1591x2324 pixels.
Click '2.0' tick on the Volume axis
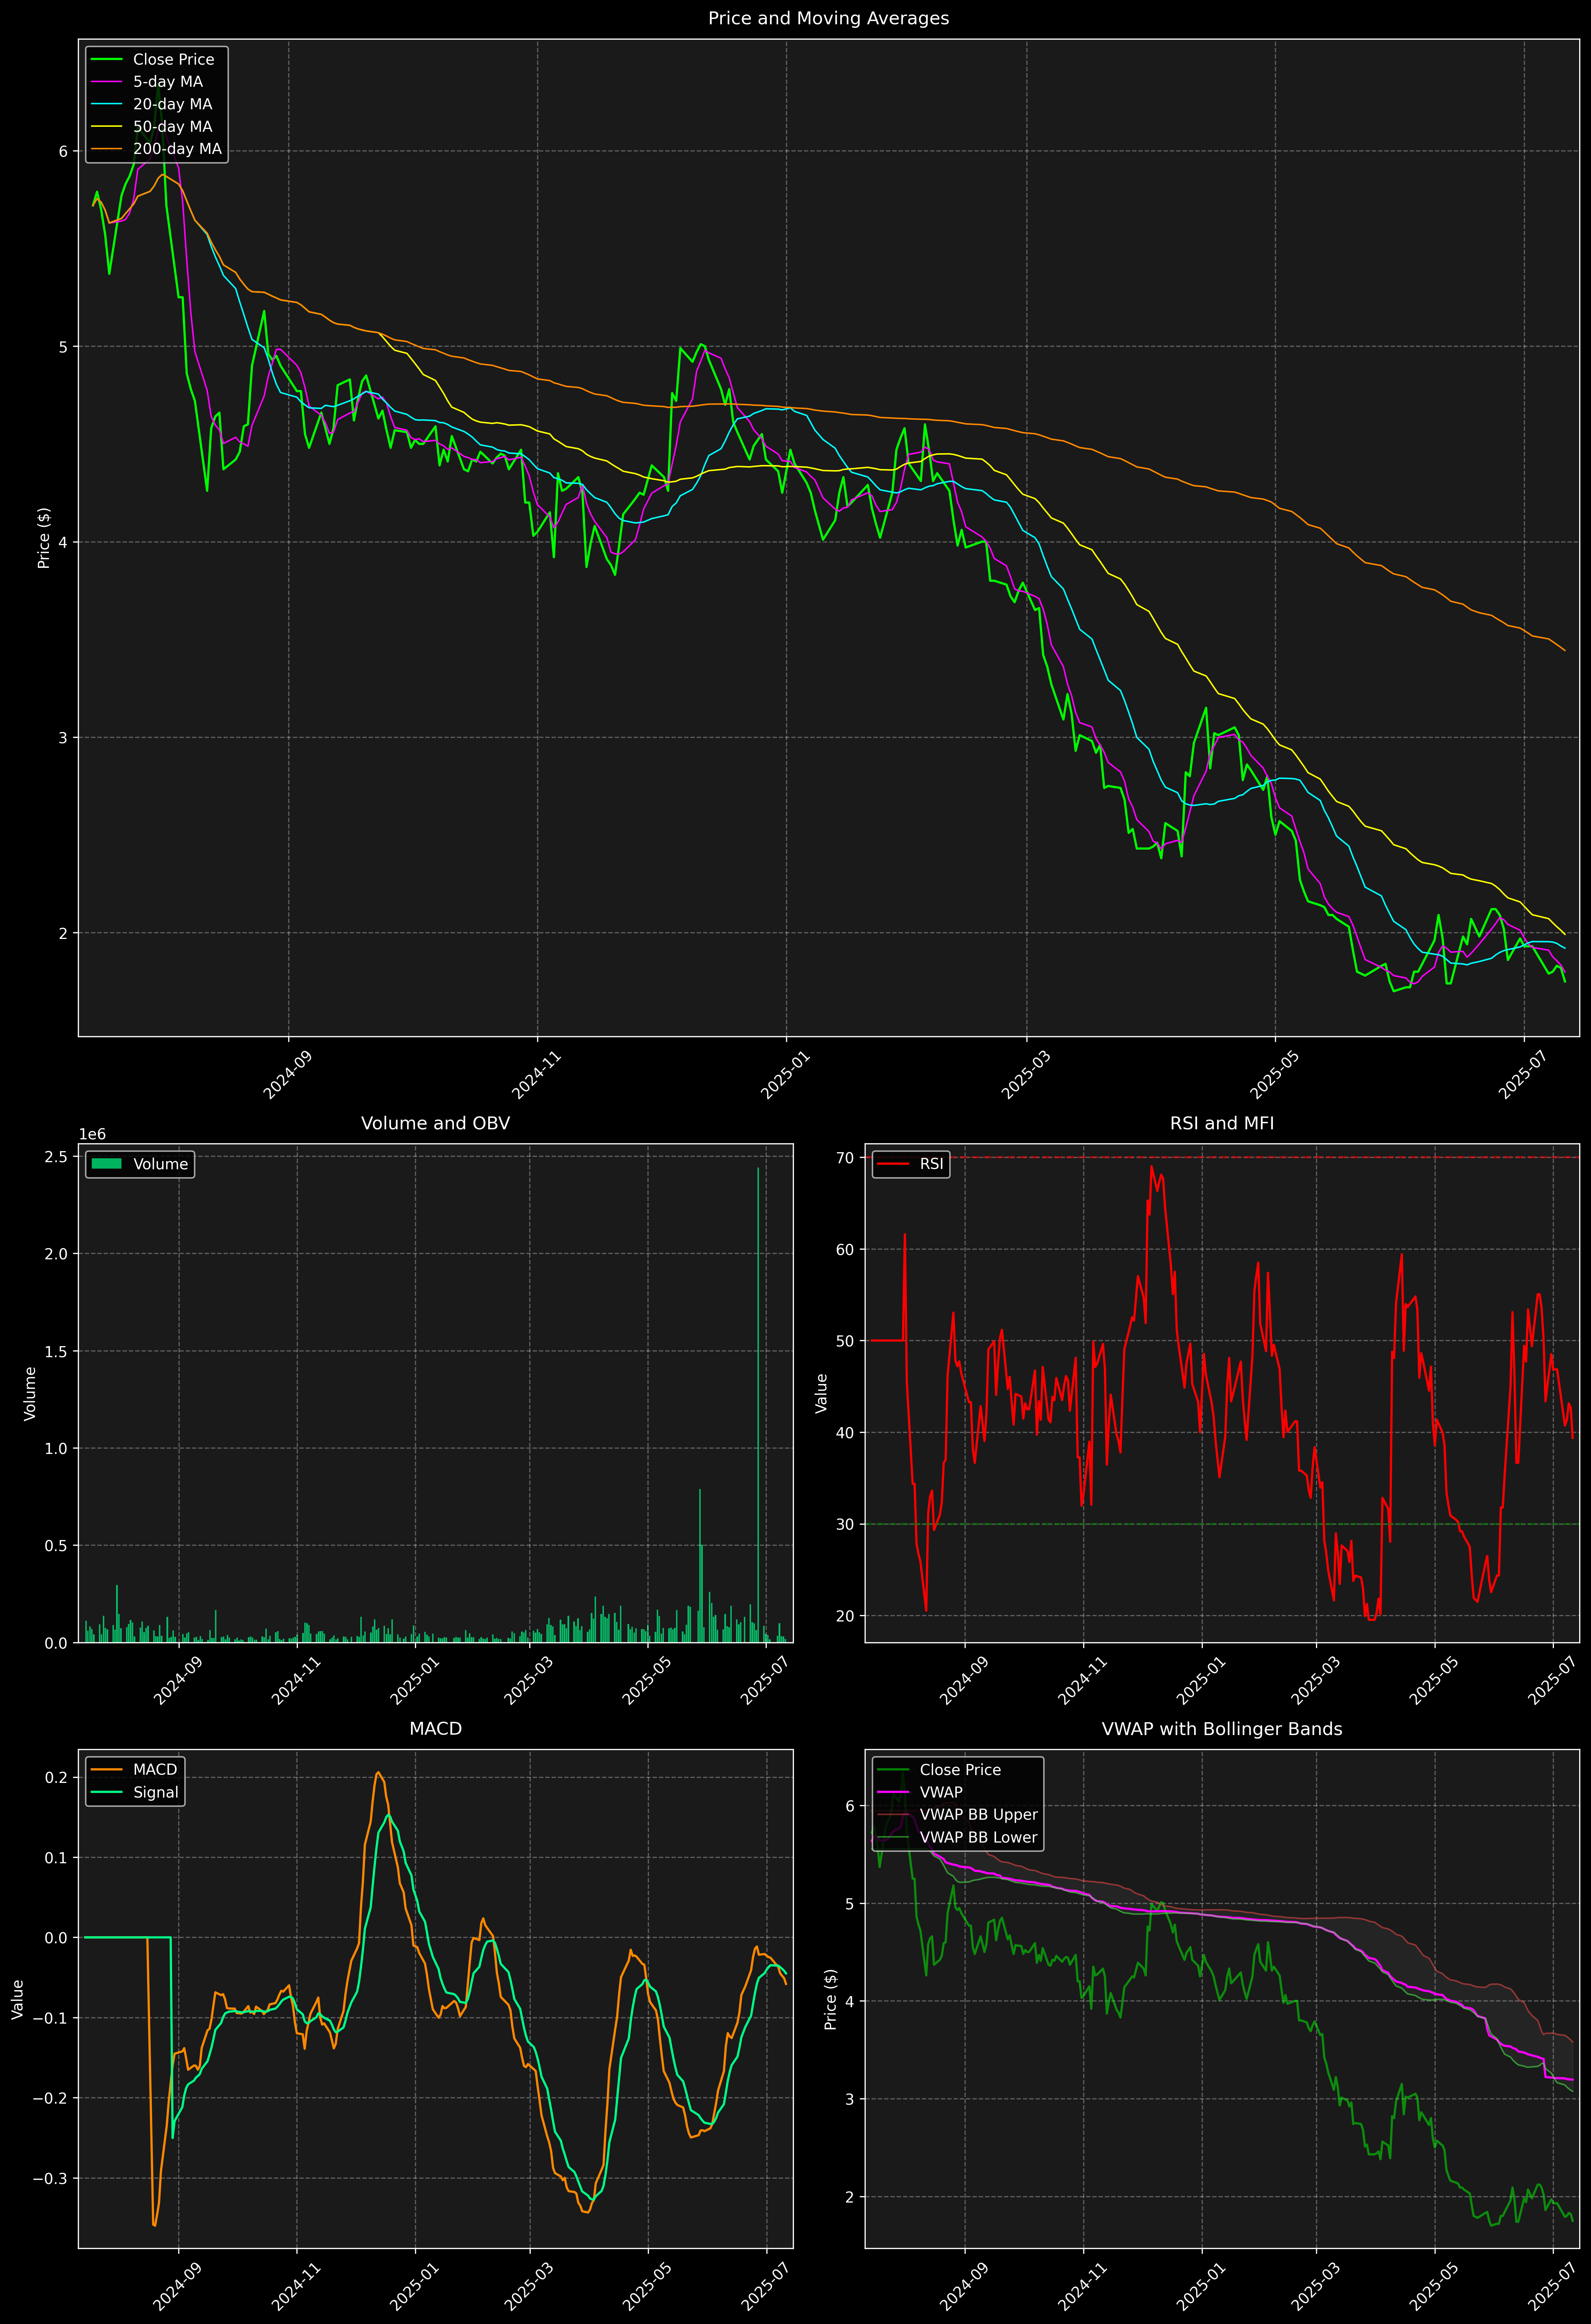pyautogui.click(x=57, y=1254)
